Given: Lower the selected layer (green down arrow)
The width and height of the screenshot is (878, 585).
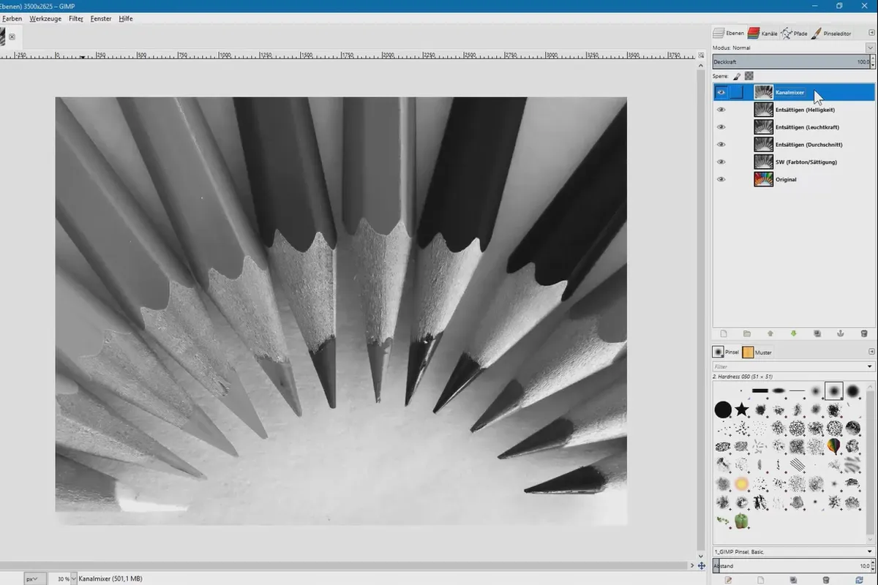Looking at the screenshot, I should [x=794, y=333].
